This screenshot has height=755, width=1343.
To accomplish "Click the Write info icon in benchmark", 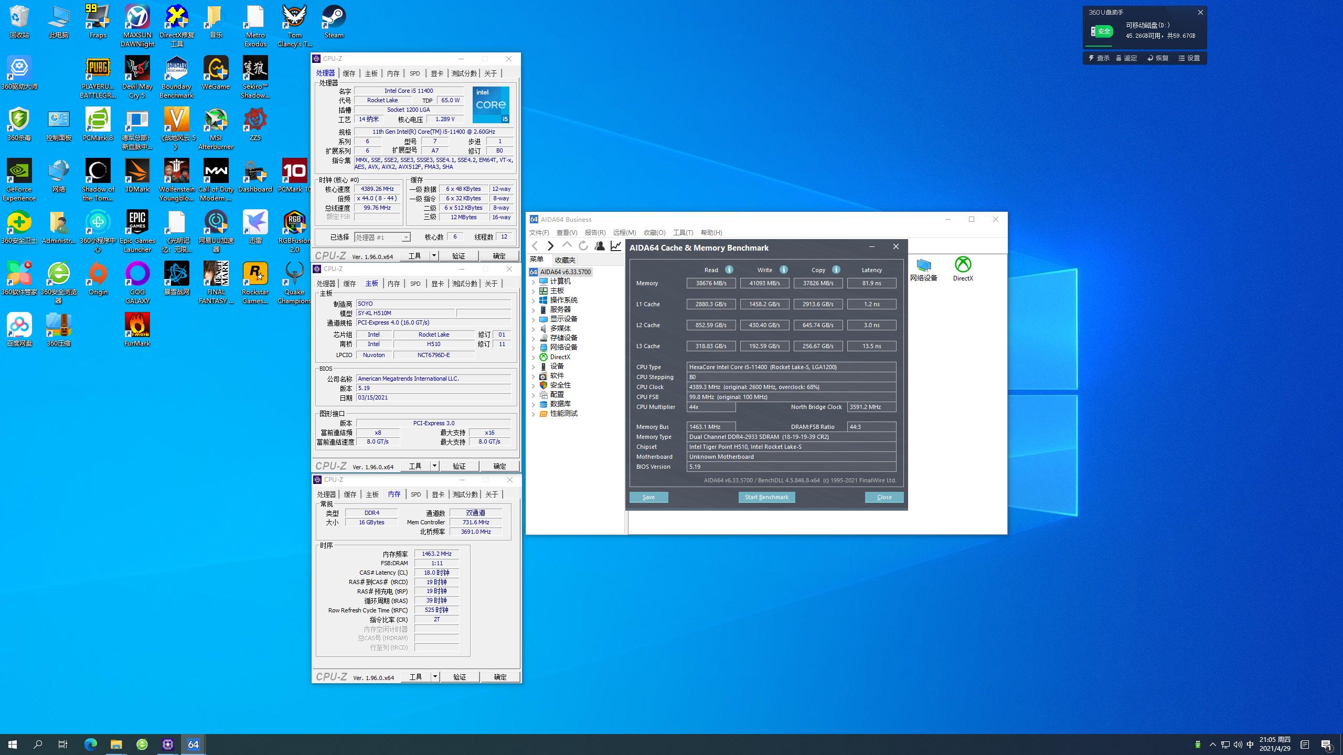I will (x=784, y=269).
